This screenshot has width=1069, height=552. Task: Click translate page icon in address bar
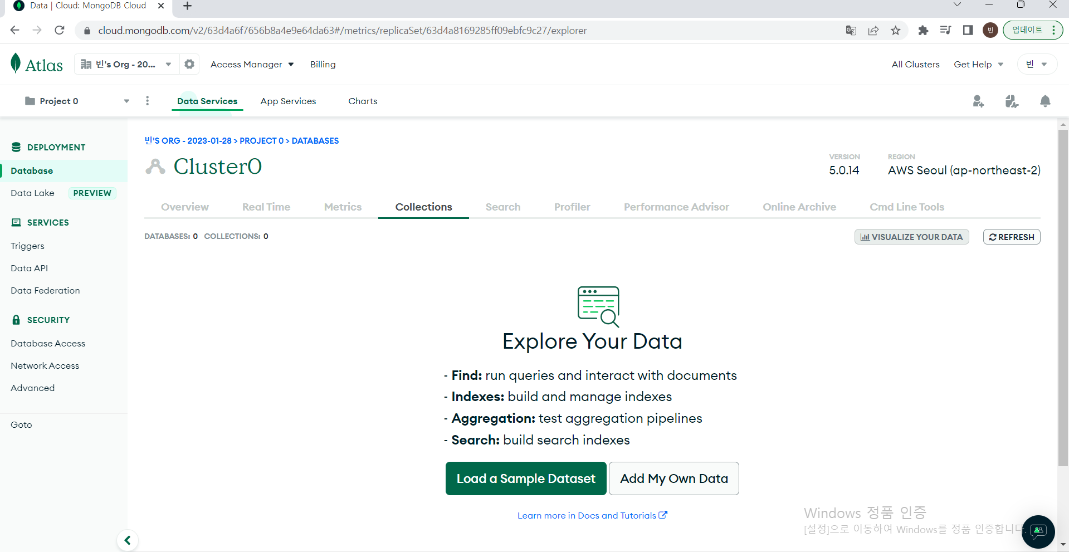[851, 30]
